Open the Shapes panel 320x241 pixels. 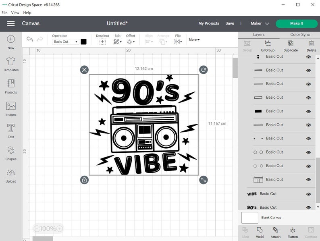tap(11, 154)
